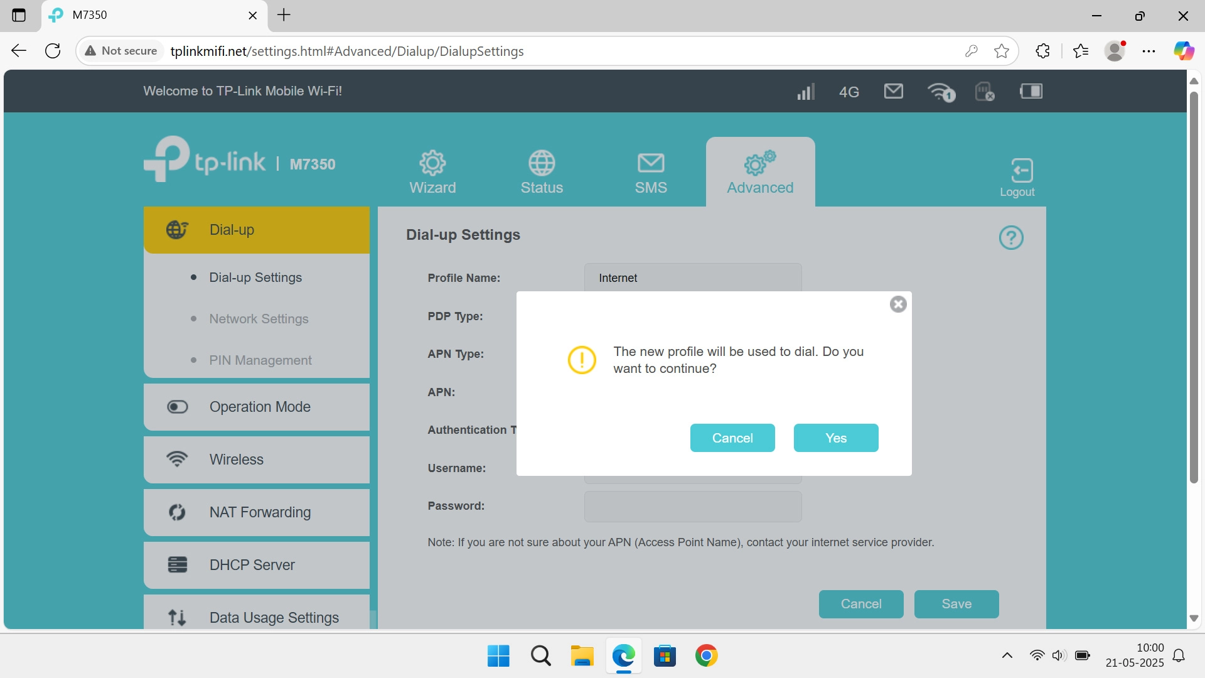1205x678 pixels.
Task: Open the Operation Mode section
Action: [256, 407]
